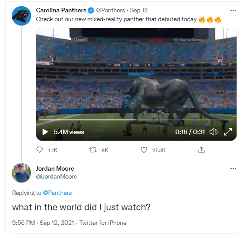Seek the video using the progress bar
241x235 pixels.
(136, 120)
